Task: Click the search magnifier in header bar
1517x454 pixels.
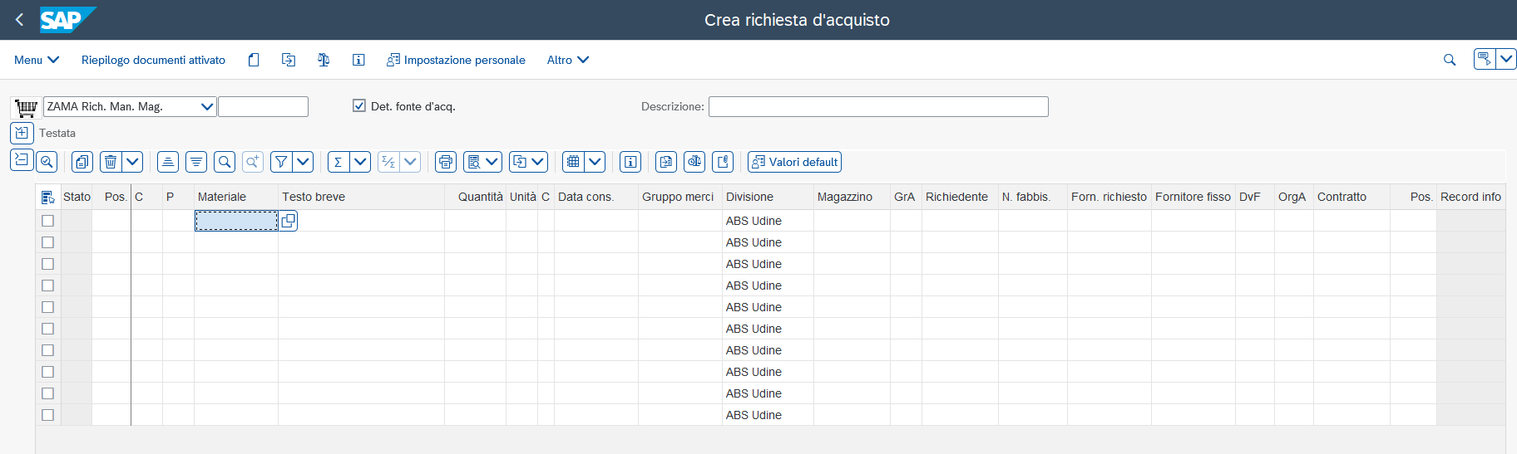Action: coord(1450,60)
